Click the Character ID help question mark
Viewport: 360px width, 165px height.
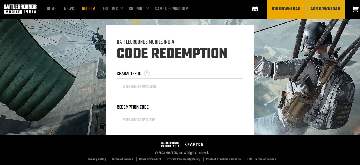click(x=147, y=73)
